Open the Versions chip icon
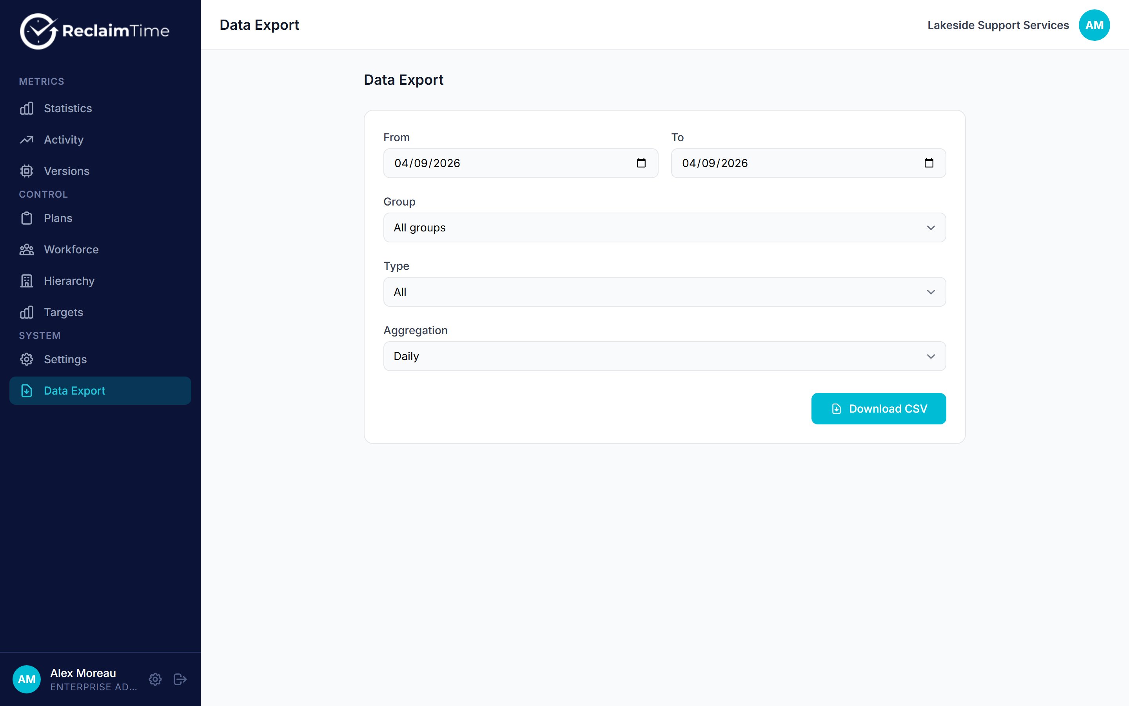The width and height of the screenshot is (1129, 706). point(27,171)
